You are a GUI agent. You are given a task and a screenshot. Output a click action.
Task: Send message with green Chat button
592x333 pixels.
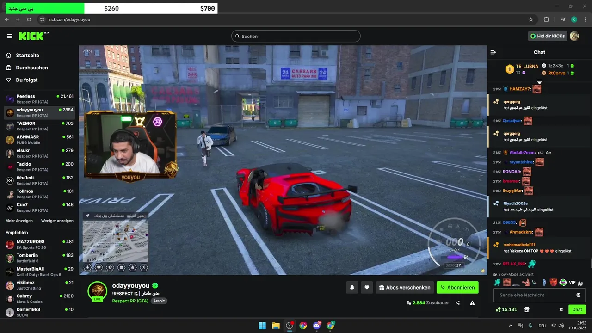click(x=577, y=309)
